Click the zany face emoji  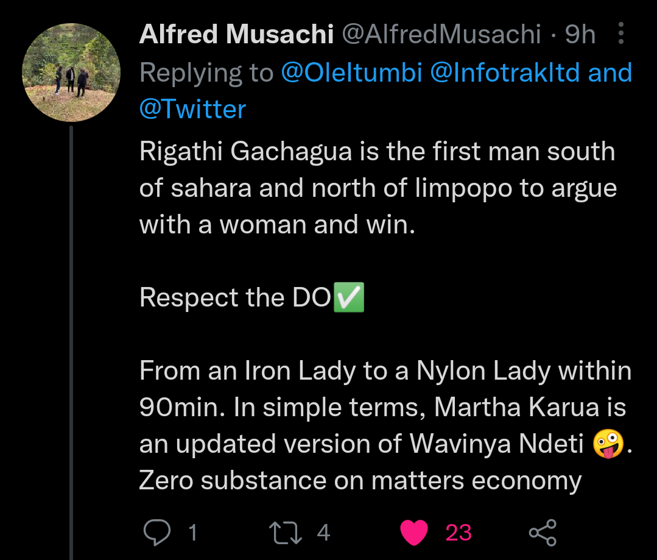pos(608,444)
